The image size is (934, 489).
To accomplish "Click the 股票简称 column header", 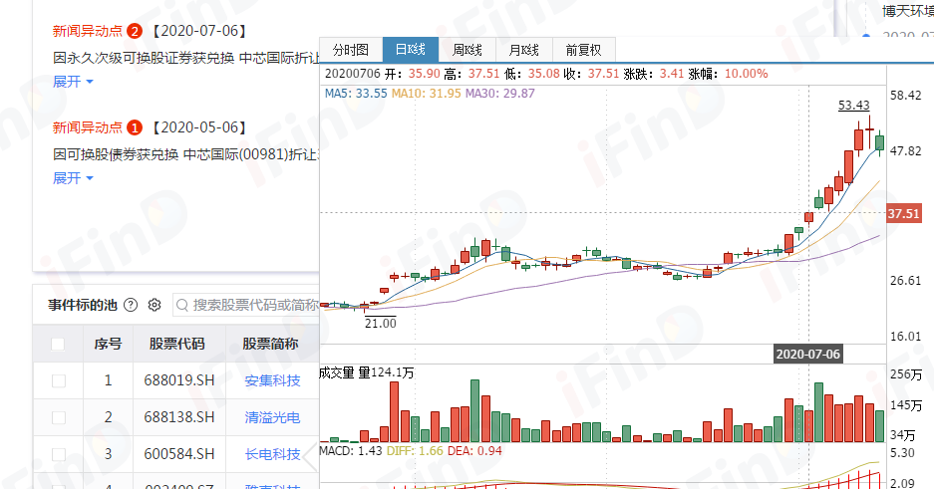I will (x=270, y=344).
